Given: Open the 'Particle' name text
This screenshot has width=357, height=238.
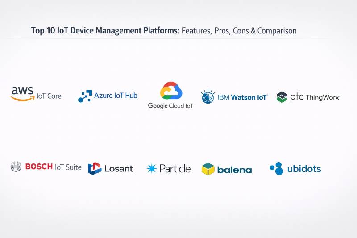Looking at the screenshot, I should pos(175,168).
